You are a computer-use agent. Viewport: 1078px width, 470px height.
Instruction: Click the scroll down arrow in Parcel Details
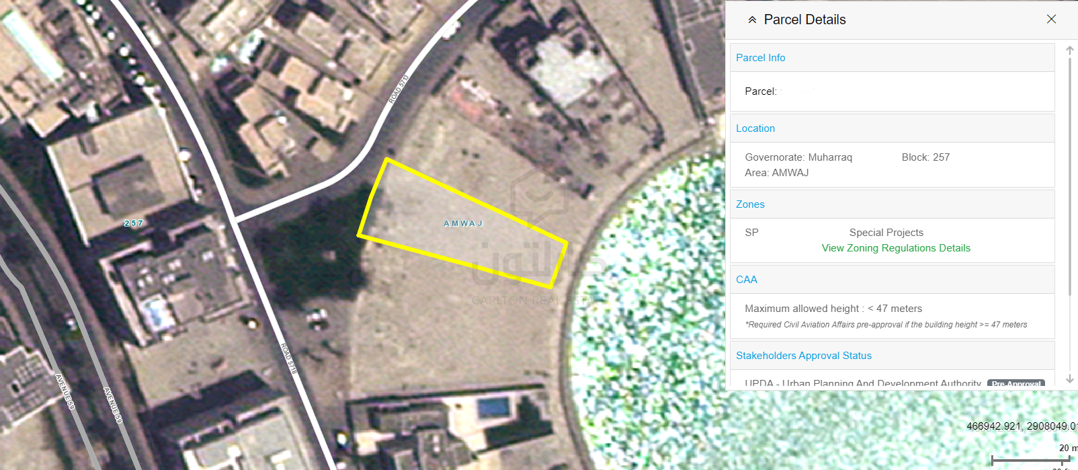(1070, 379)
